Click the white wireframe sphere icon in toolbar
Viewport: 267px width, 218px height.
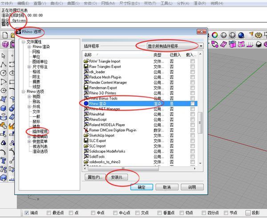[x=223, y=36]
